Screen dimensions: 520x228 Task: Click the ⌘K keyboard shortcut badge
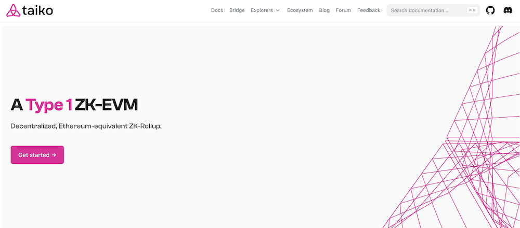click(x=472, y=10)
